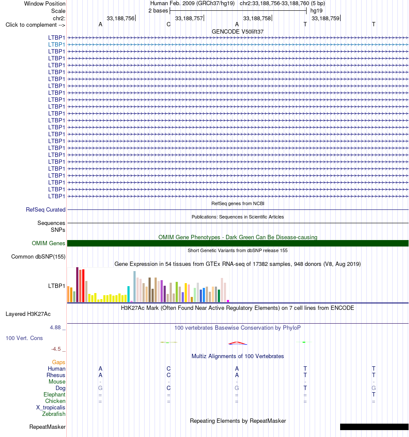Select the Mouse alignment row label
Image resolution: width=409 pixels, height=437 pixels.
(57, 381)
